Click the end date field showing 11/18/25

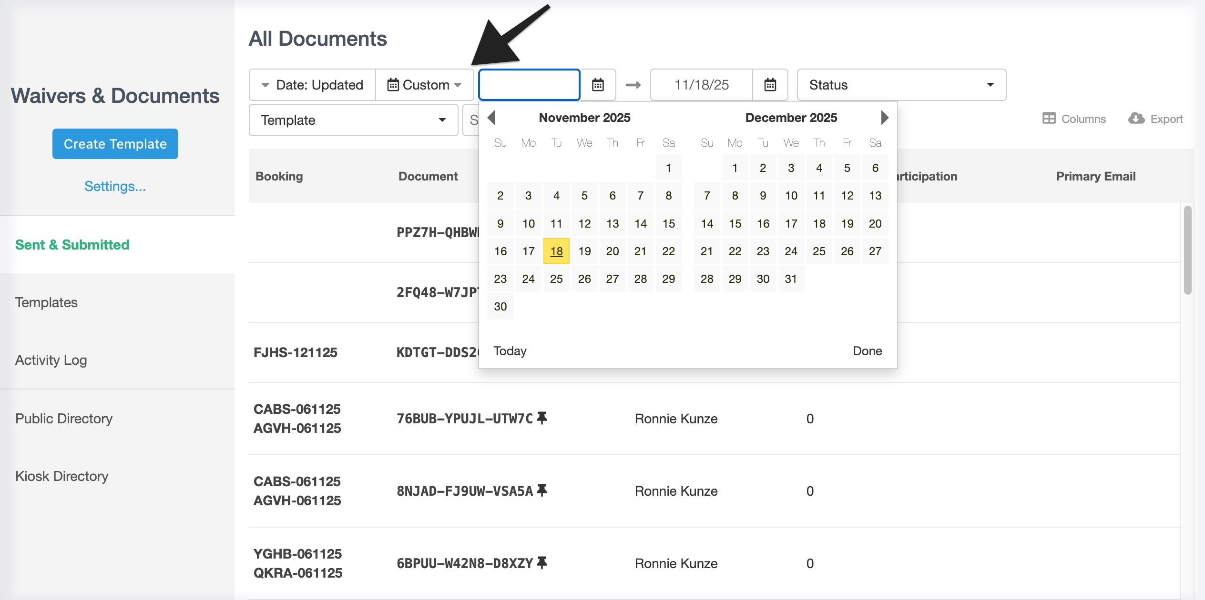click(702, 85)
